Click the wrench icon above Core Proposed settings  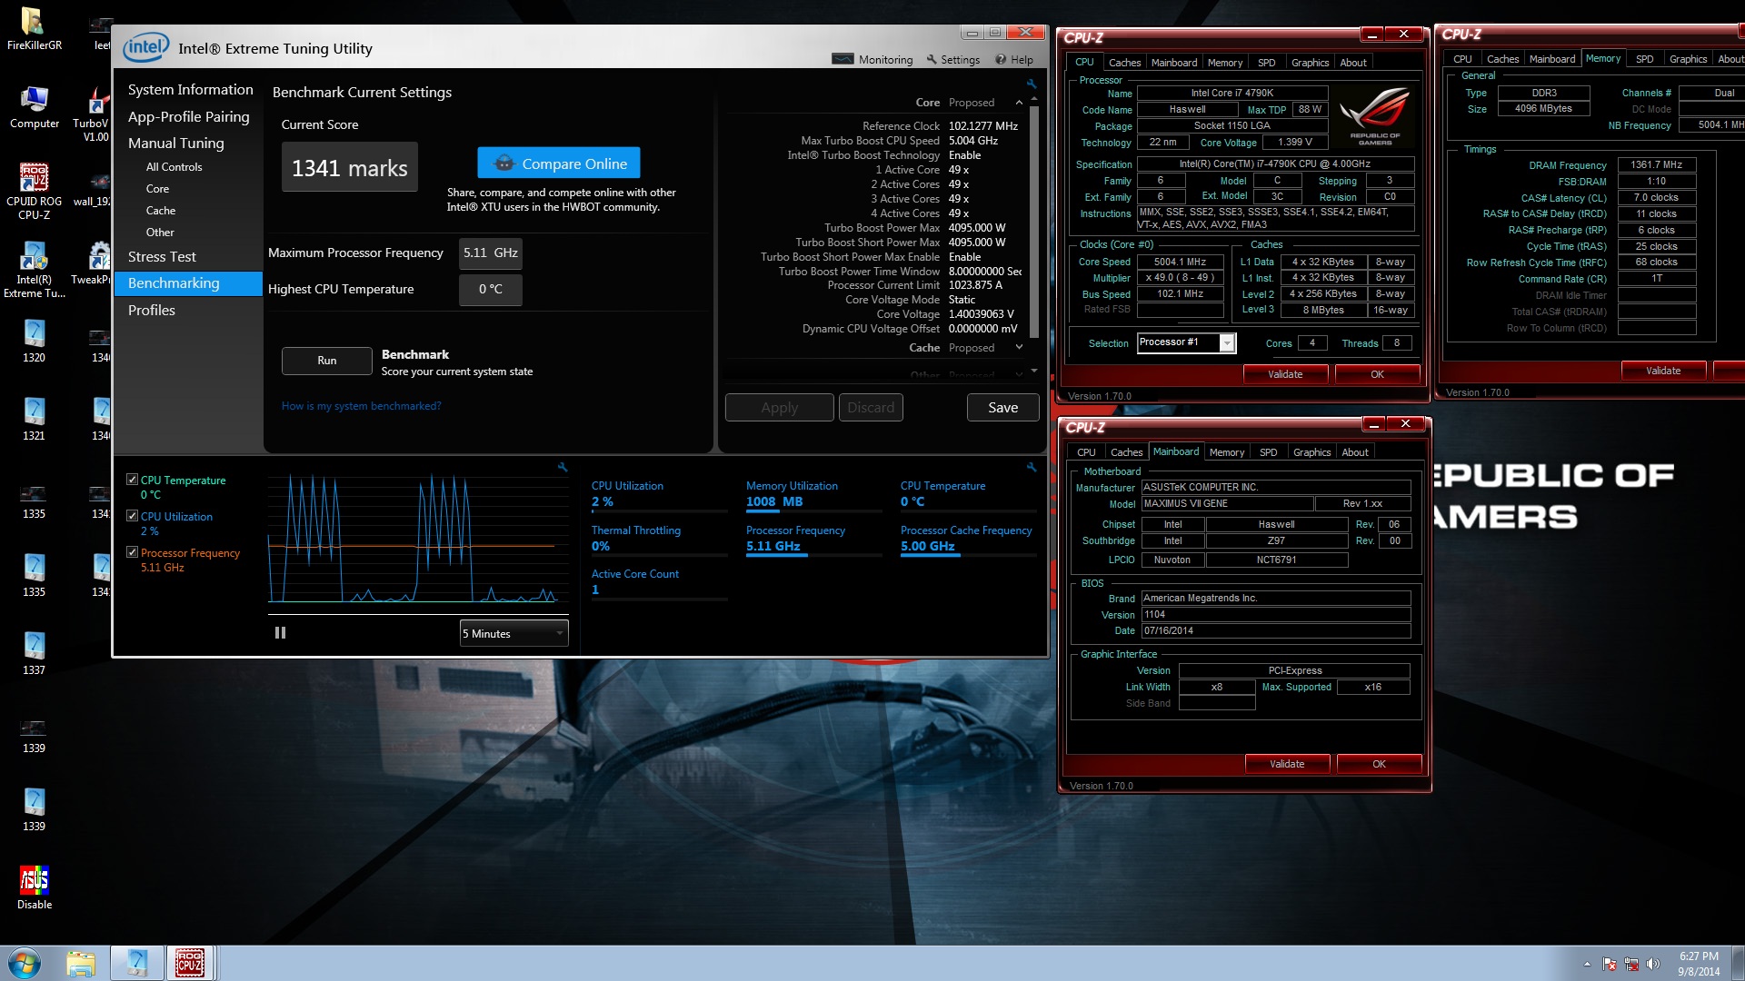(x=1032, y=84)
